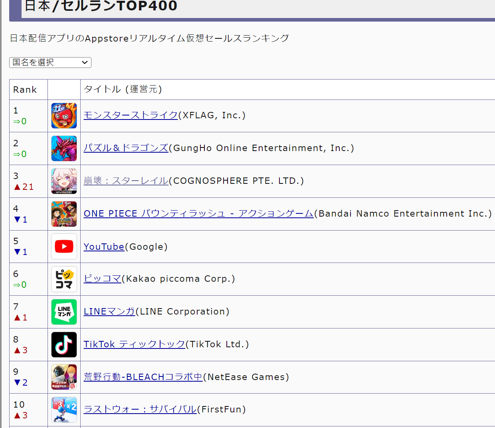The image size is (495, 428).
Task: Click the Last War Survival app icon
Action: pos(64,410)
